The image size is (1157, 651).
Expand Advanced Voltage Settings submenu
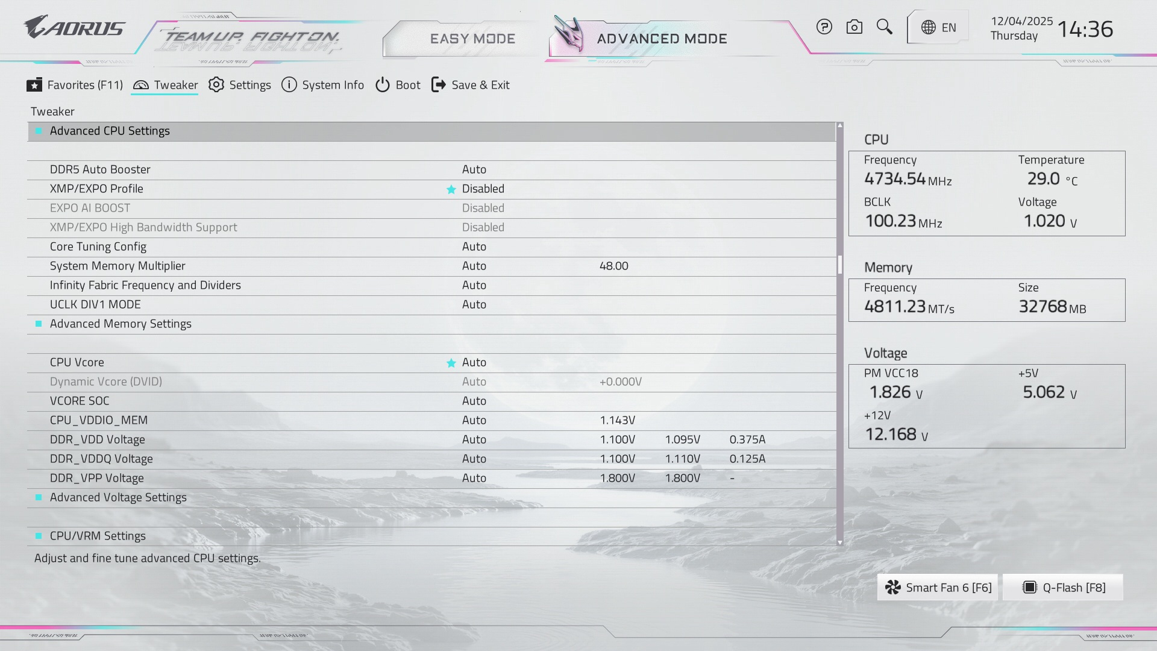coord(118,497)
